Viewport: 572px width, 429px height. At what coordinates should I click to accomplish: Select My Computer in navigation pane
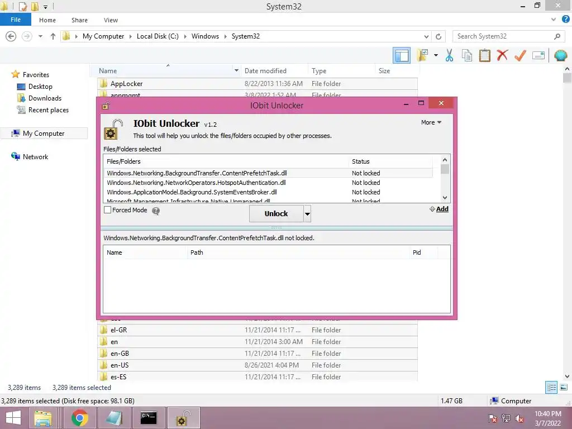tap(44, 134)
